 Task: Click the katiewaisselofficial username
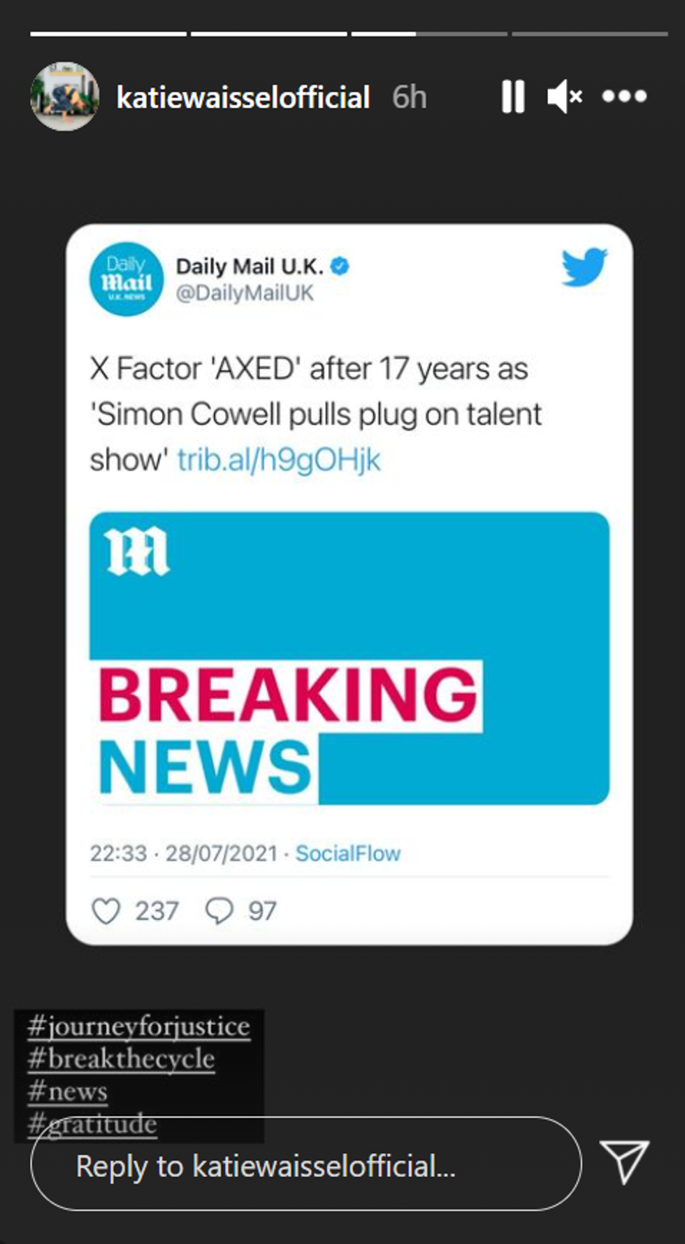(x=243, y=97)
